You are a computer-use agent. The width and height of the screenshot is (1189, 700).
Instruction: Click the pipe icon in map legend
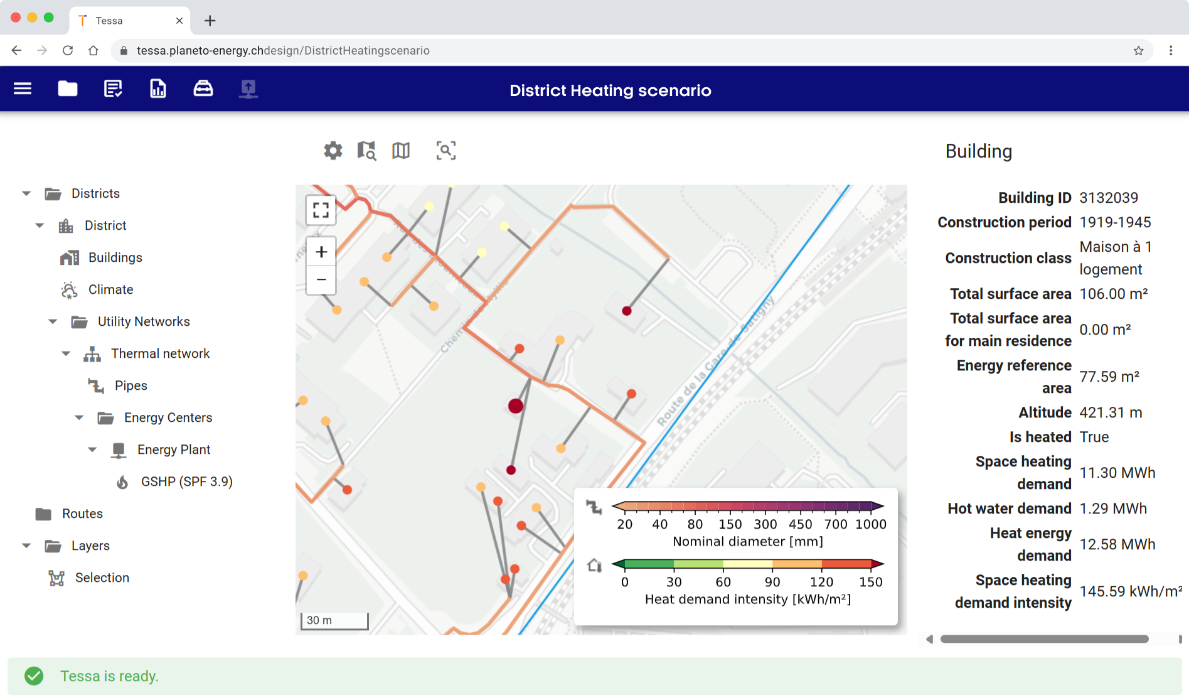[x=594, y=507]
